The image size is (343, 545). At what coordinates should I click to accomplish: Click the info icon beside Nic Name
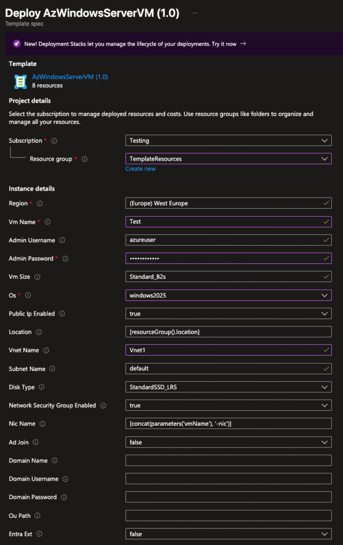(42, 424)
